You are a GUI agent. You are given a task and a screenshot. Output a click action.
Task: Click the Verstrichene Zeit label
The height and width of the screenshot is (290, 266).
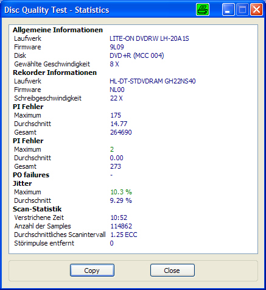(x=39, y=217)
